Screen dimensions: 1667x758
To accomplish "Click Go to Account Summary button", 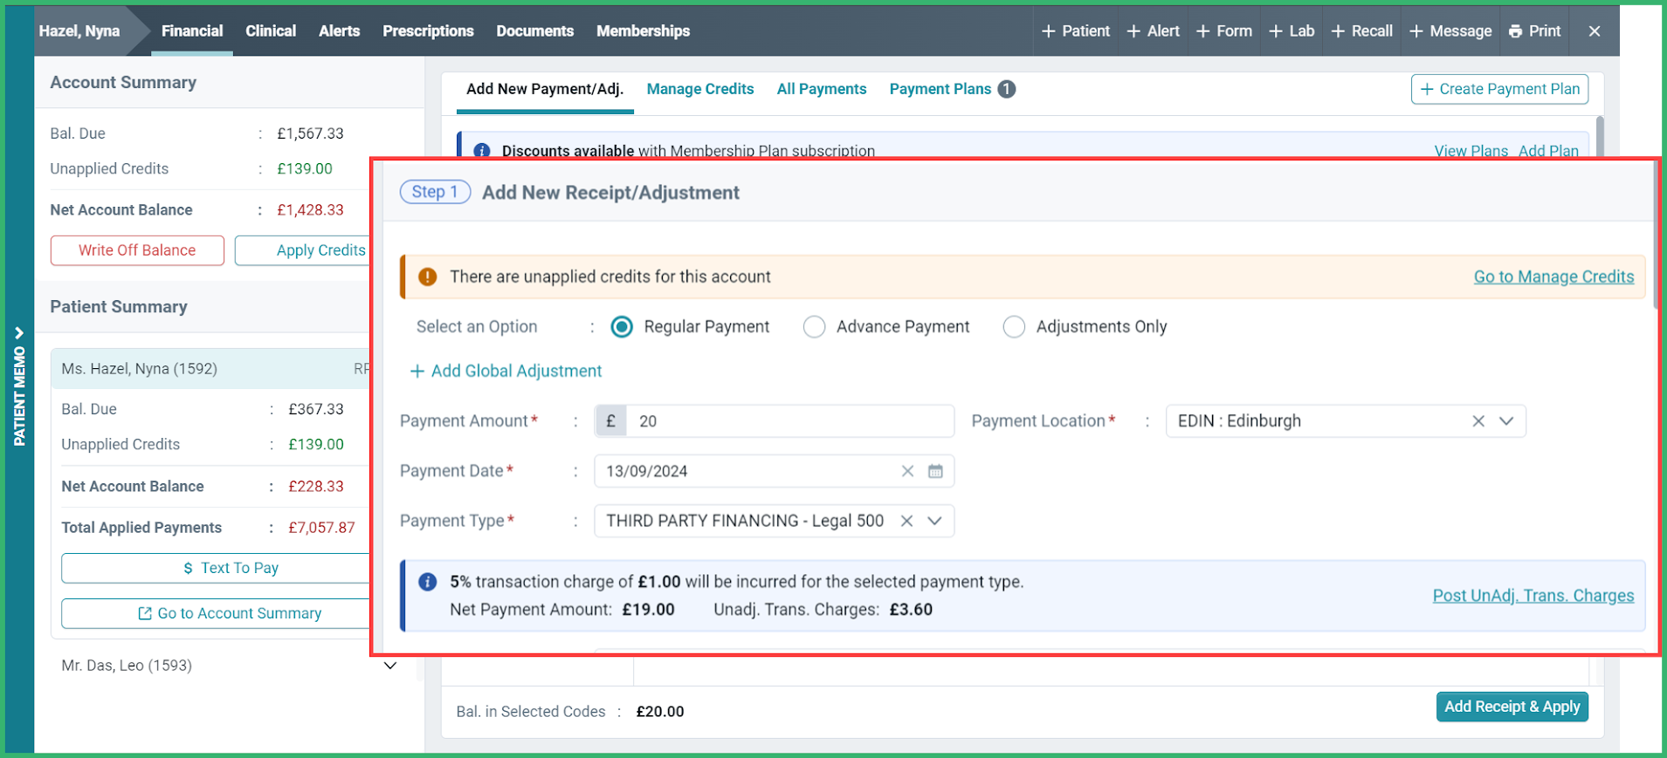I will click(217, 613).
